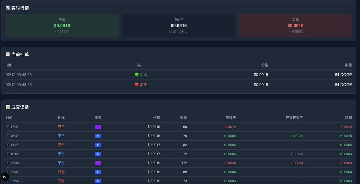Click the 方向 column header
This screenshot has height=184, width=360.
pyautogui.click(x=138, y=65)
